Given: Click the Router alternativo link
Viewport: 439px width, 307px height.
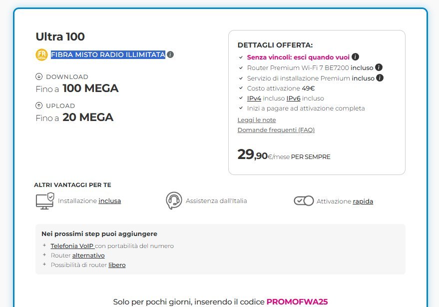Looking at the screenshot, I should point(88,255).
